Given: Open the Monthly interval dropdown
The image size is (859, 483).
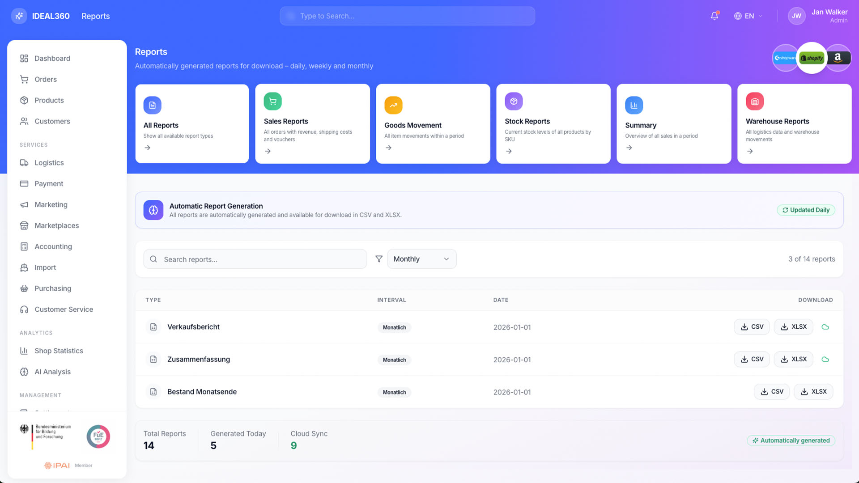Looking at the screenshot, I should tap(421, 259).
